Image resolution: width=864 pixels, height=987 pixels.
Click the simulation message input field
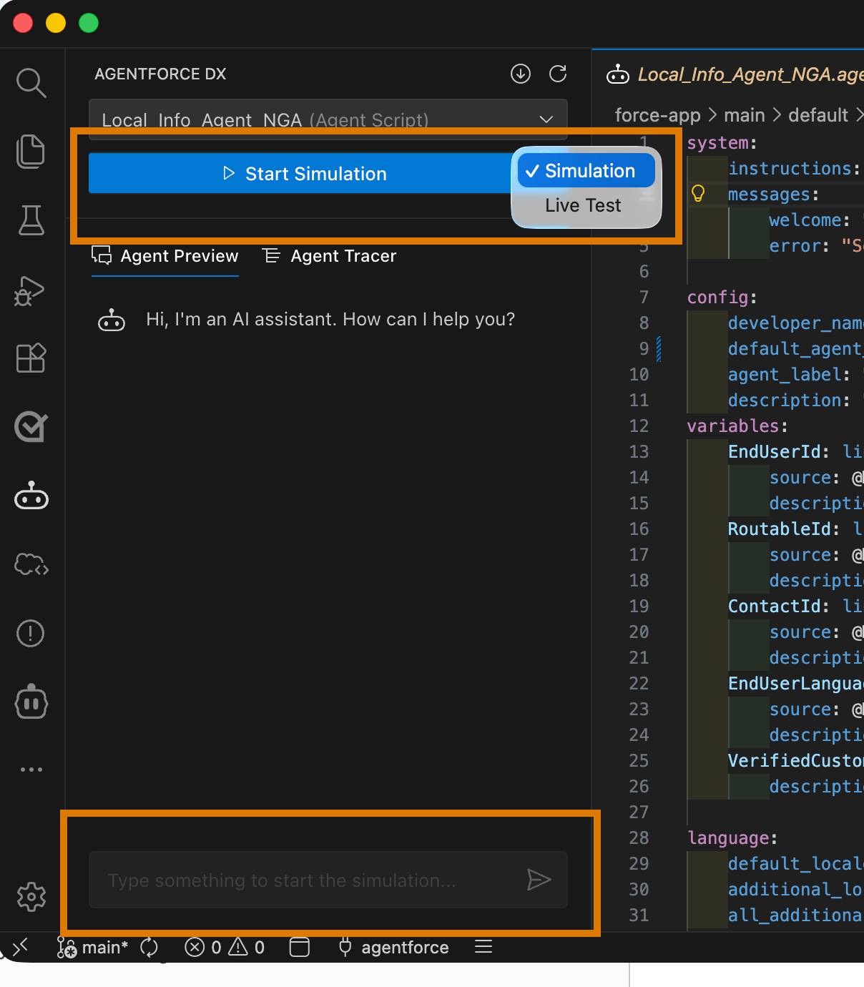[308, 880]
